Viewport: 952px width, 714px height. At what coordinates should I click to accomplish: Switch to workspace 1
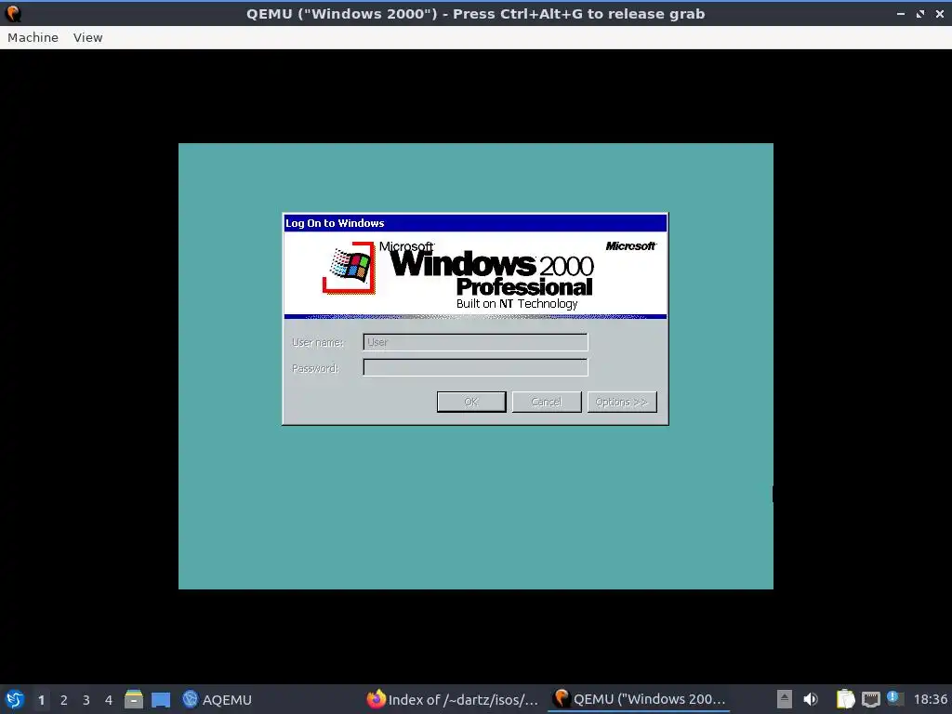click(x=41, y=700)
